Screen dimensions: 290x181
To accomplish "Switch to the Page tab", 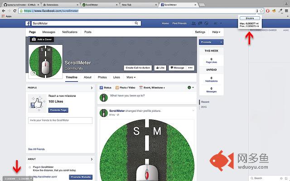I will click(x=32, y=32).
